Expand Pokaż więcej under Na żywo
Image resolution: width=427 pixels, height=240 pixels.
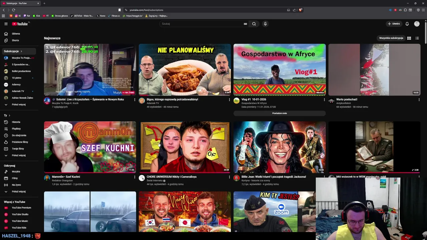pos(18,191)
